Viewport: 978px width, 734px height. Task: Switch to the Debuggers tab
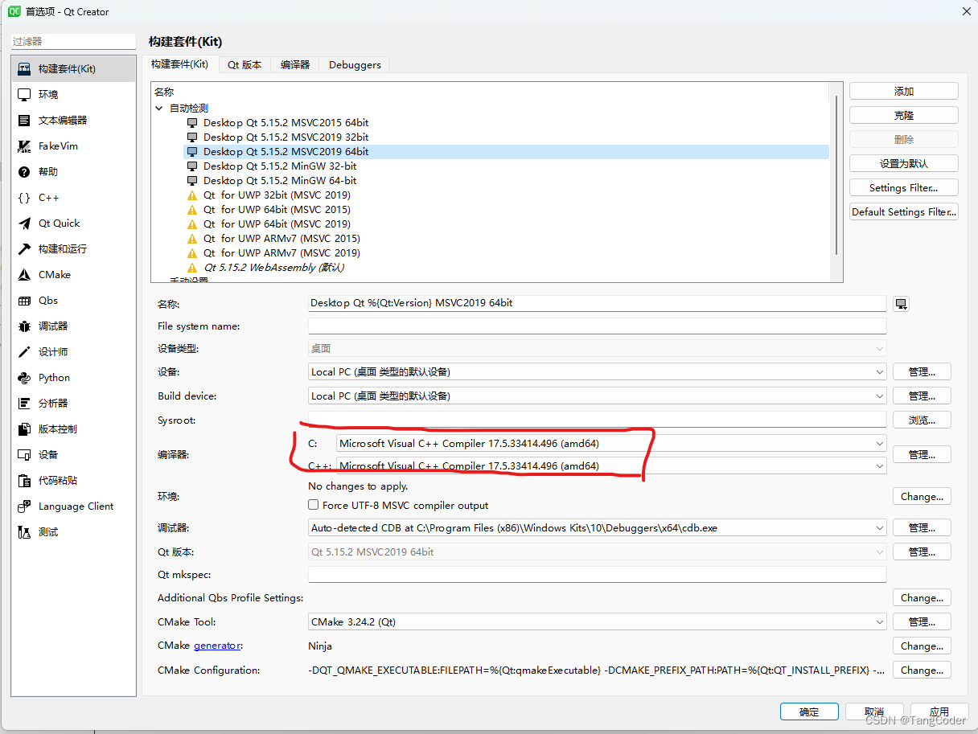[355, 65]
